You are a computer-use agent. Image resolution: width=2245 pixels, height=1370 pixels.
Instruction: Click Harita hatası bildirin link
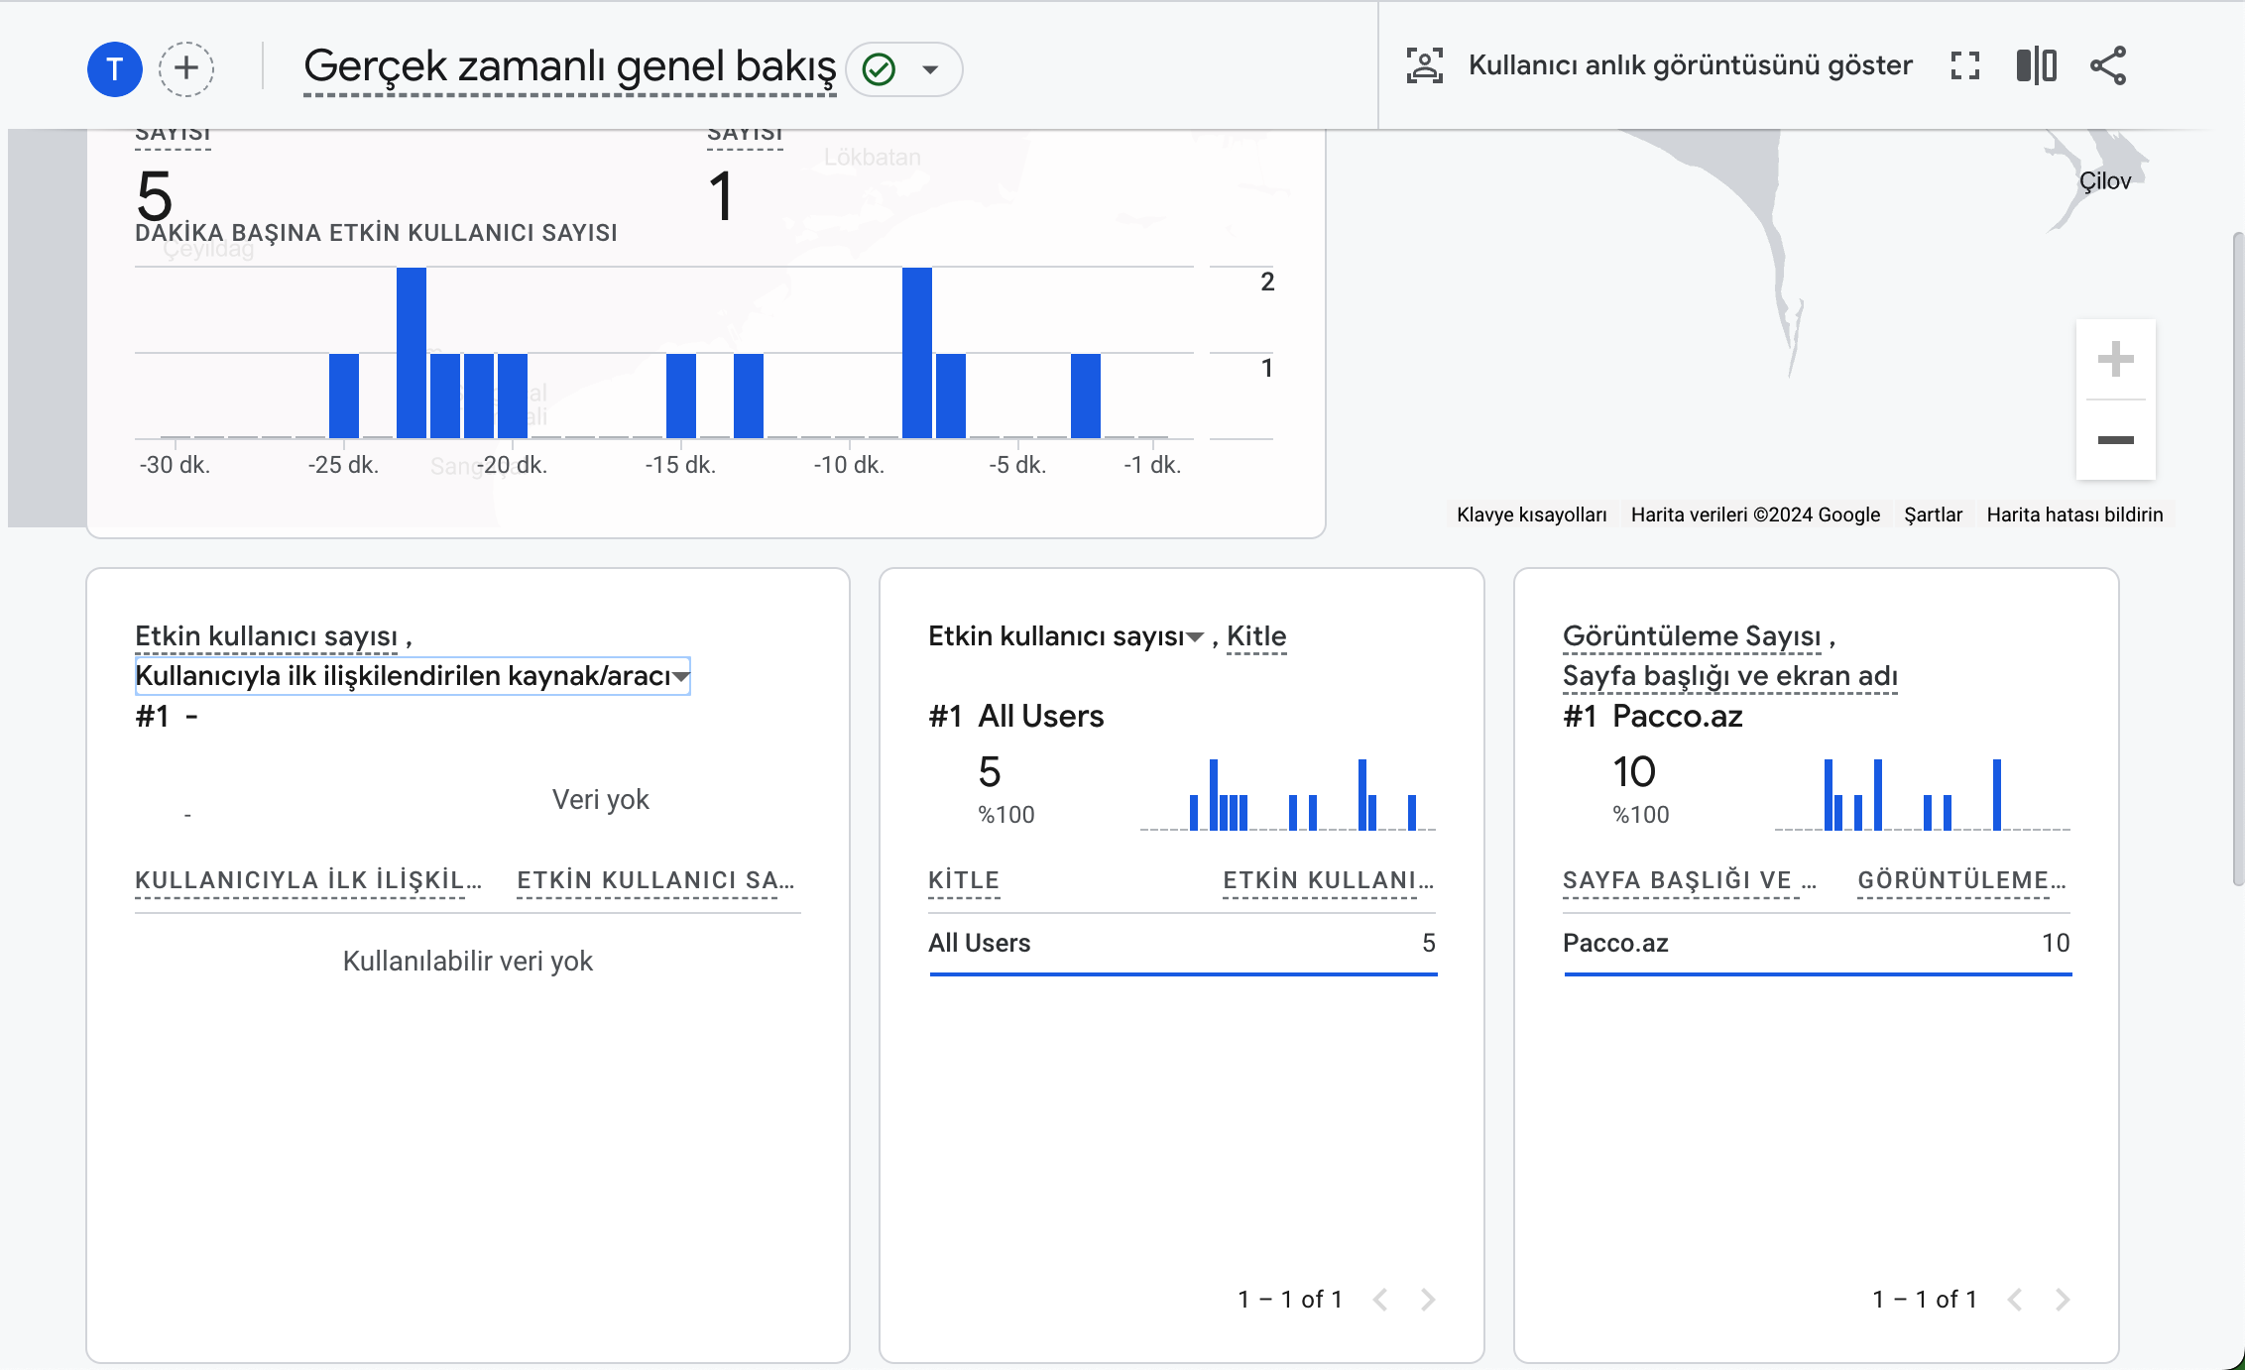2074,514
